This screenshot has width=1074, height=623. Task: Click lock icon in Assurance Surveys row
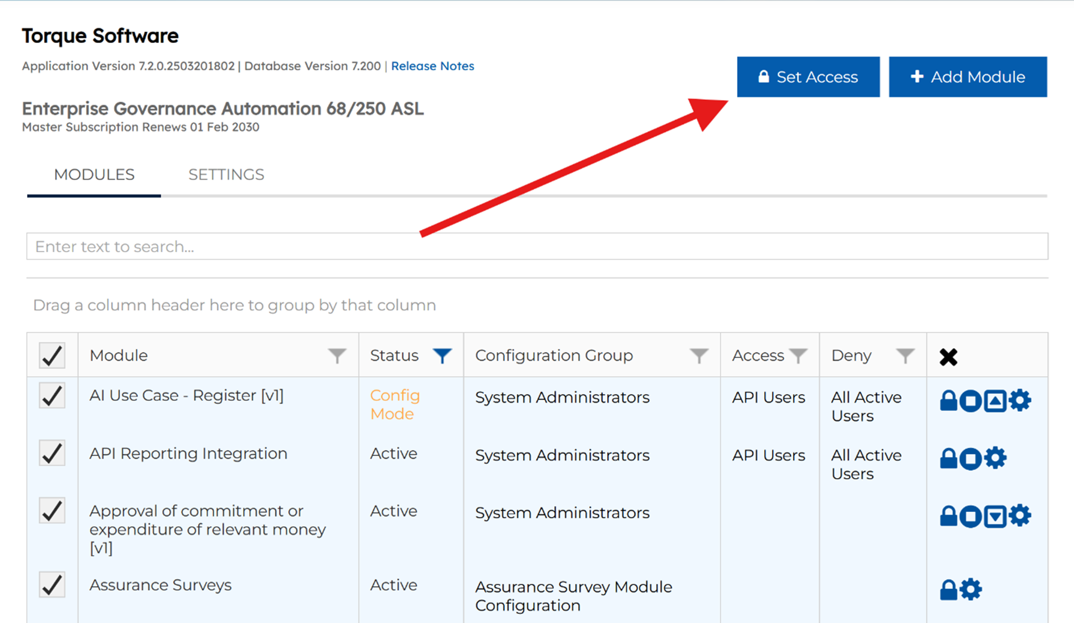click(x=948, y=590)
